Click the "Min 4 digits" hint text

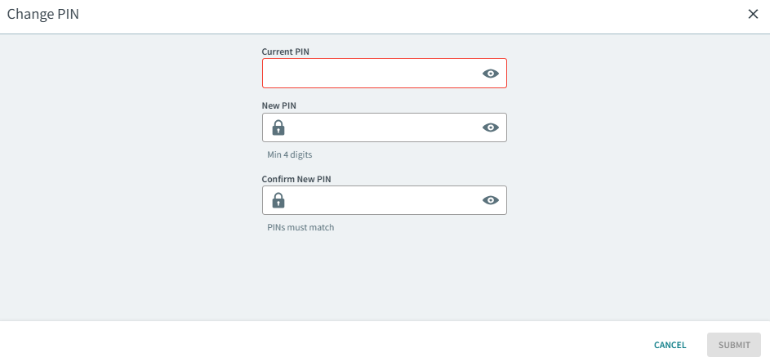click(290, 154)
